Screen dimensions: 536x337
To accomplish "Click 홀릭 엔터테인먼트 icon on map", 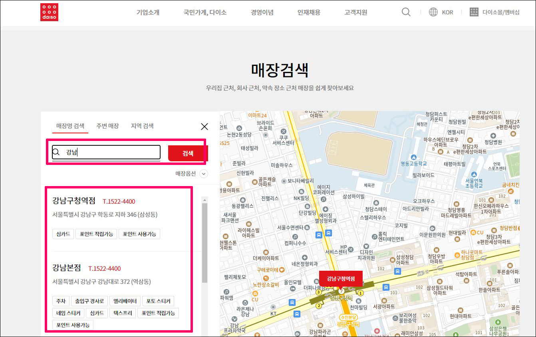I will (374, 236).
